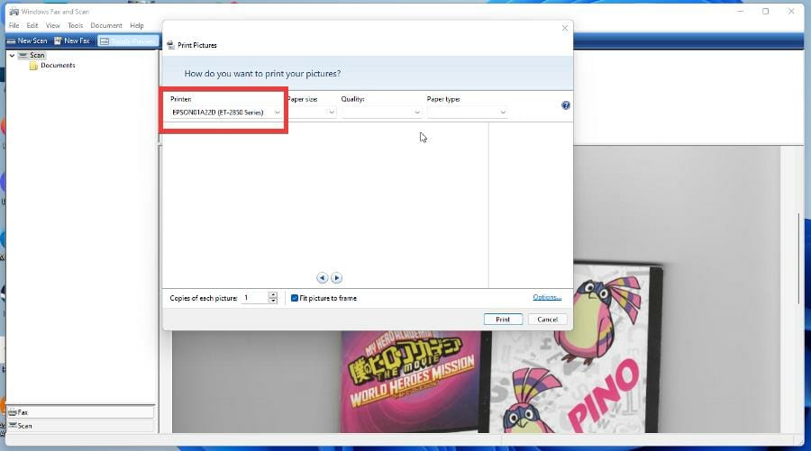Screen dimensions: 811x451
Task: Open the Printer dropdown
Action: point(226,113)
